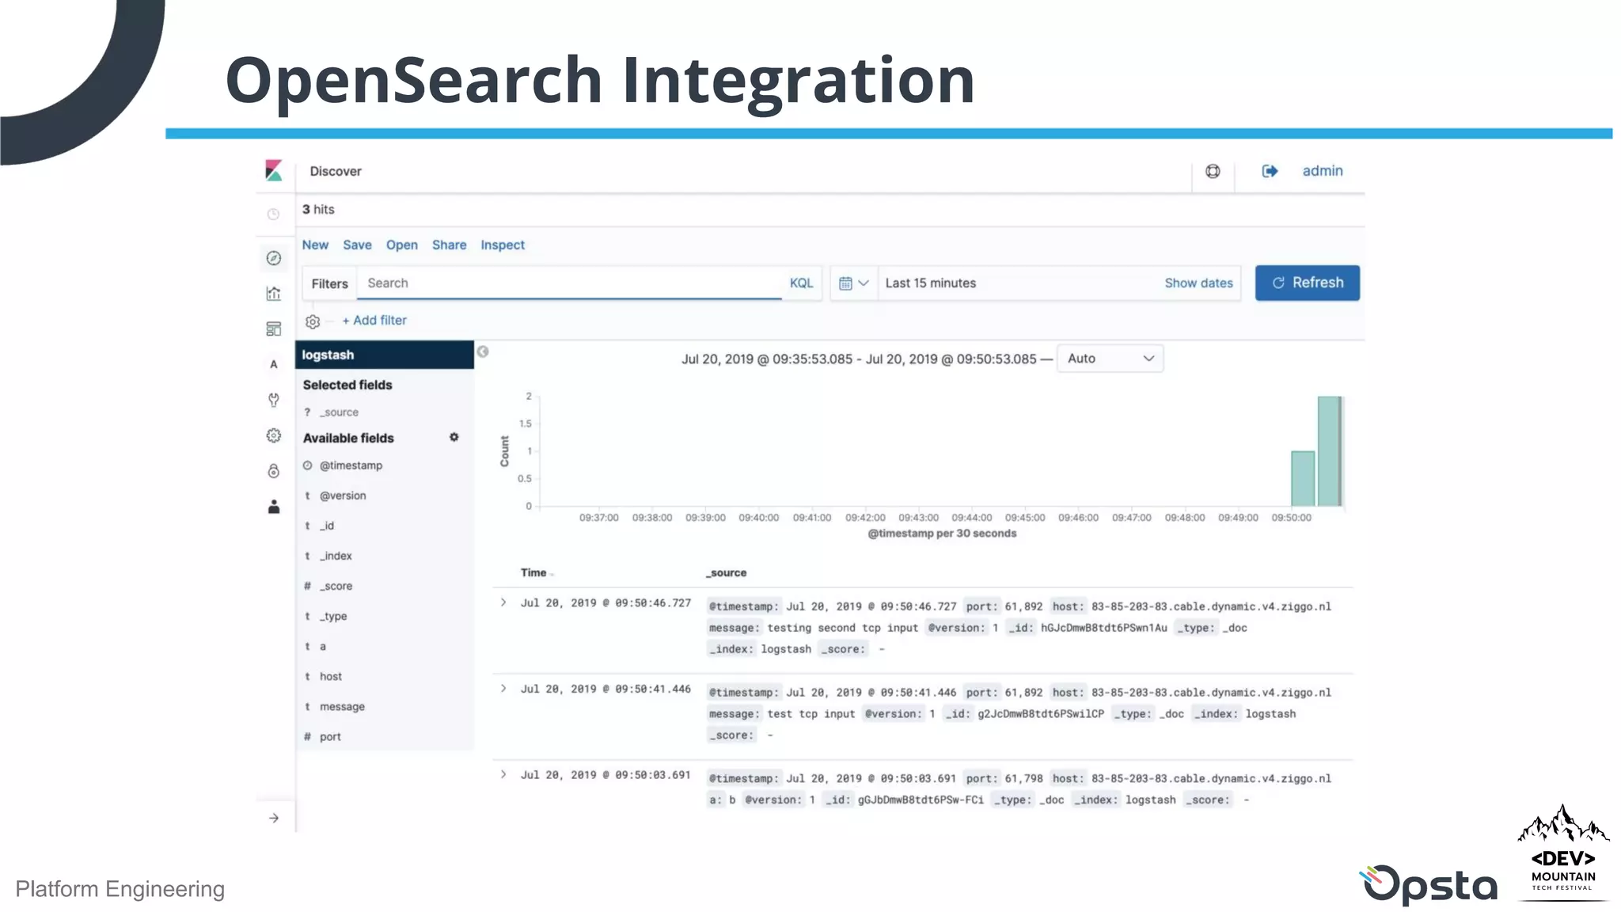Click the Inspect menu item
The height and width of the screenshot is (912, 1621).
(x=503, y=245)
